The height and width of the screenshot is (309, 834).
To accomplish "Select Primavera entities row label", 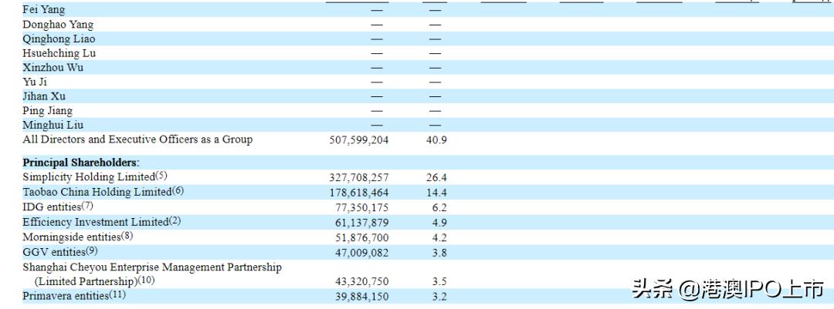I will (74, 295).
